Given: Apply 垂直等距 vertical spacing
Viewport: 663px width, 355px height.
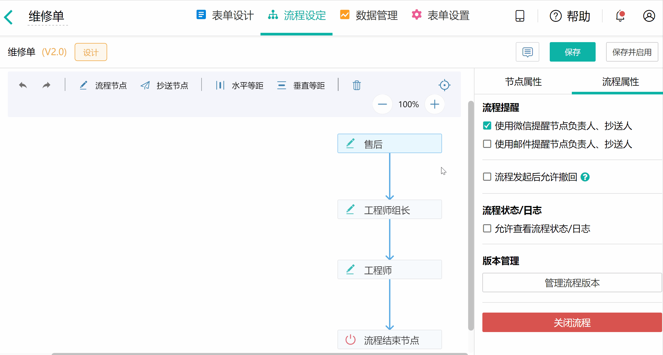Looking at the screenshot, I should pyautogui.click(x=301, y=85).
